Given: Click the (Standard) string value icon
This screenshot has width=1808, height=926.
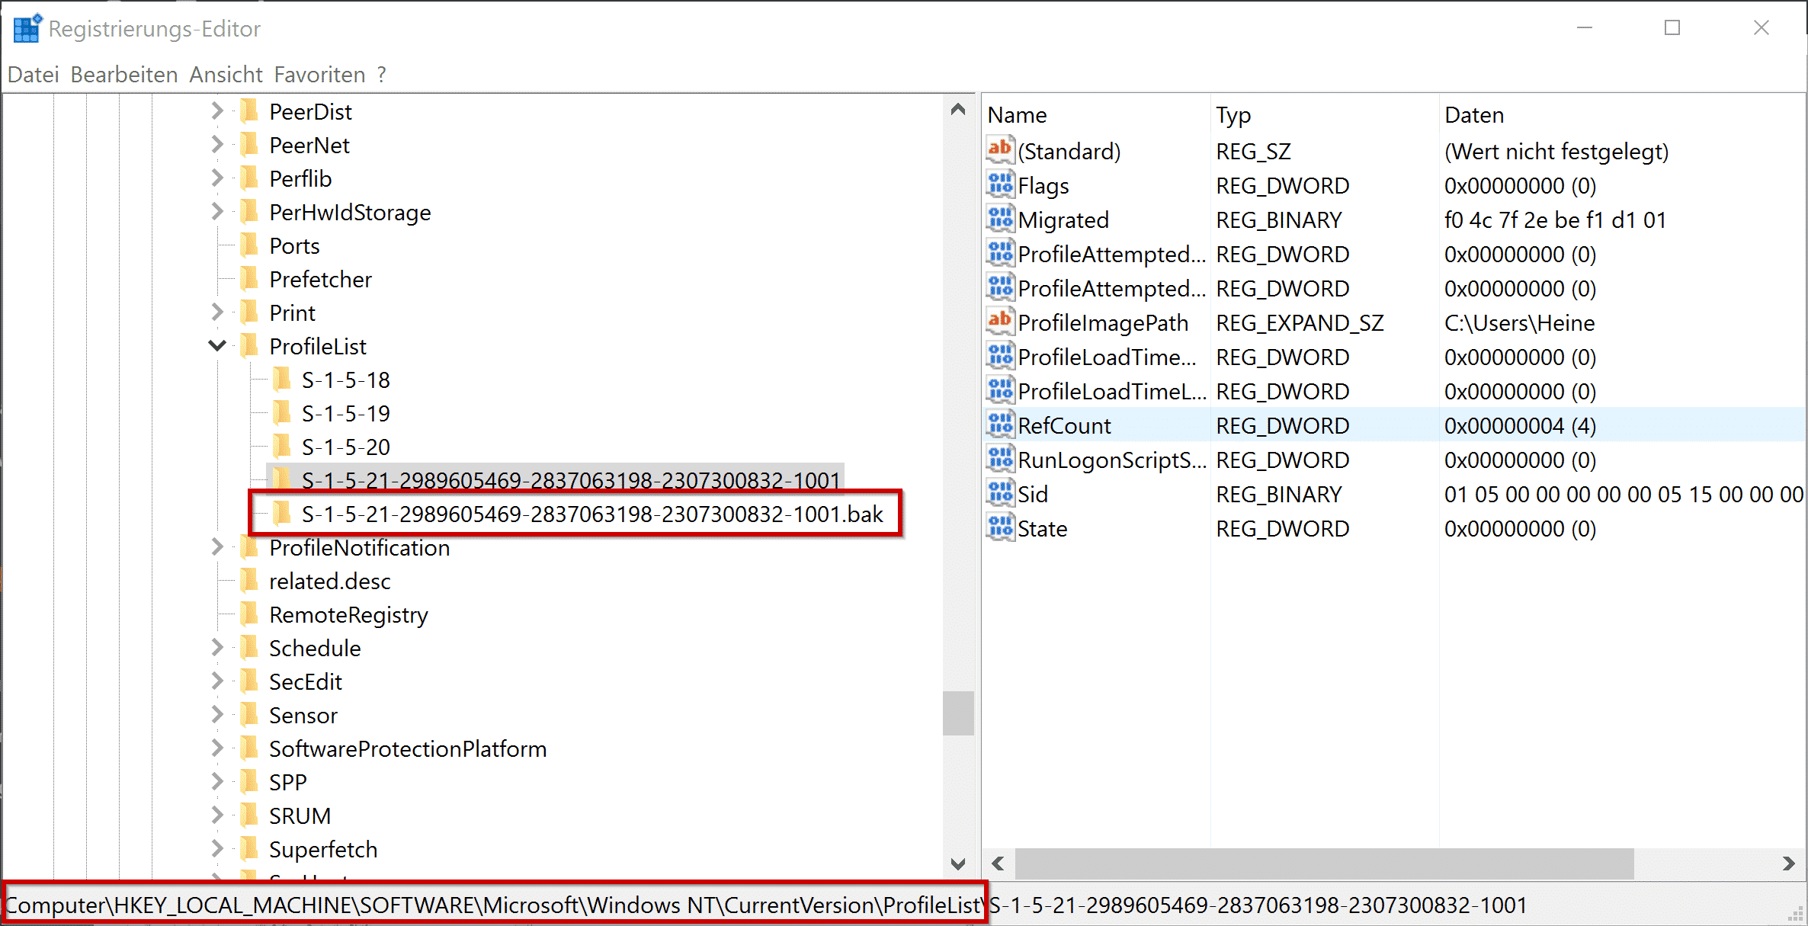Looking at the screenshot, I should click(1000, 150).
